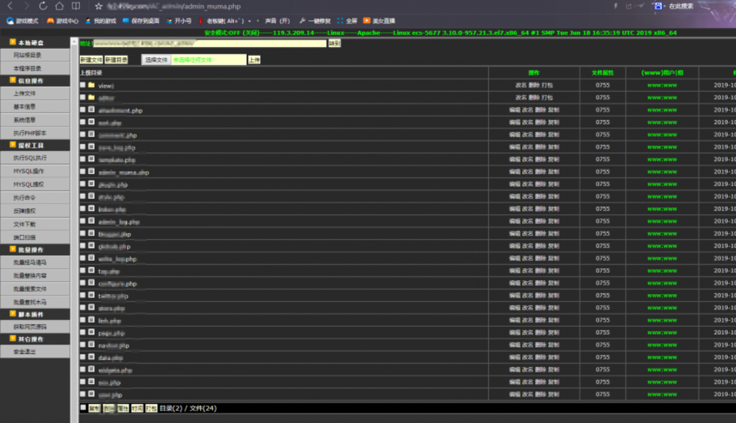Bookmark the page with the star icon
This screenshot has height=423, width=736.
[98, 6]
